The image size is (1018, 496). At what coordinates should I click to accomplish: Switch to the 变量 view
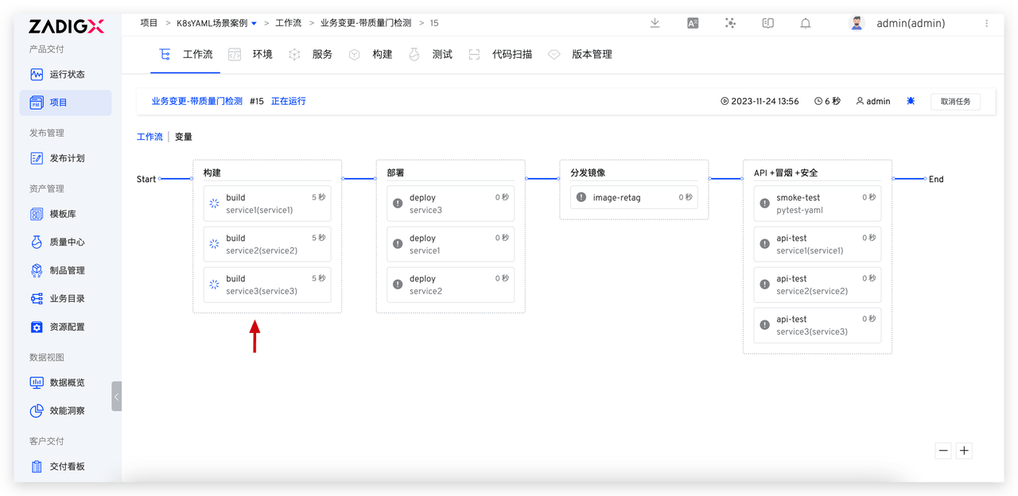coord(184,137)
